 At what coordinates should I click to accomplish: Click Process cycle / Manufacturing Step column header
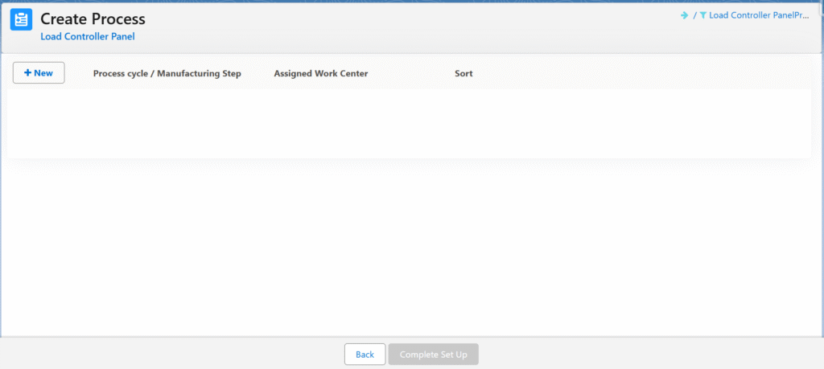click(167, 74)
